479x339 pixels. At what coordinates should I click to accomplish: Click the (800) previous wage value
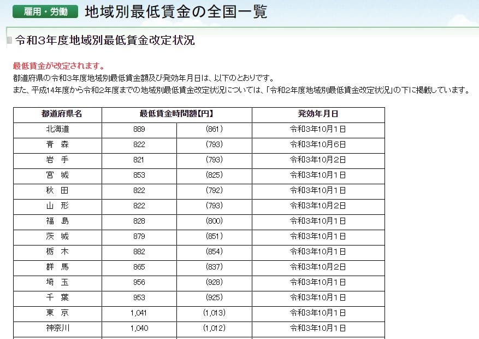(x=214, y=221)
